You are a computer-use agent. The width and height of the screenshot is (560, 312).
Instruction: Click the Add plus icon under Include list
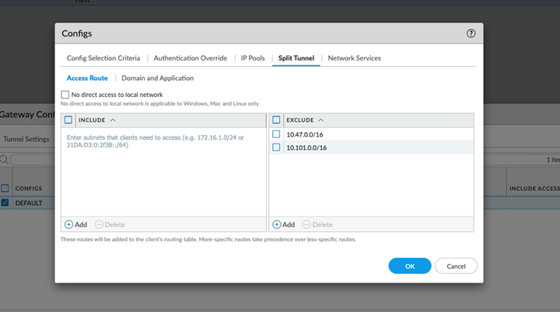(x=68, y=224)
